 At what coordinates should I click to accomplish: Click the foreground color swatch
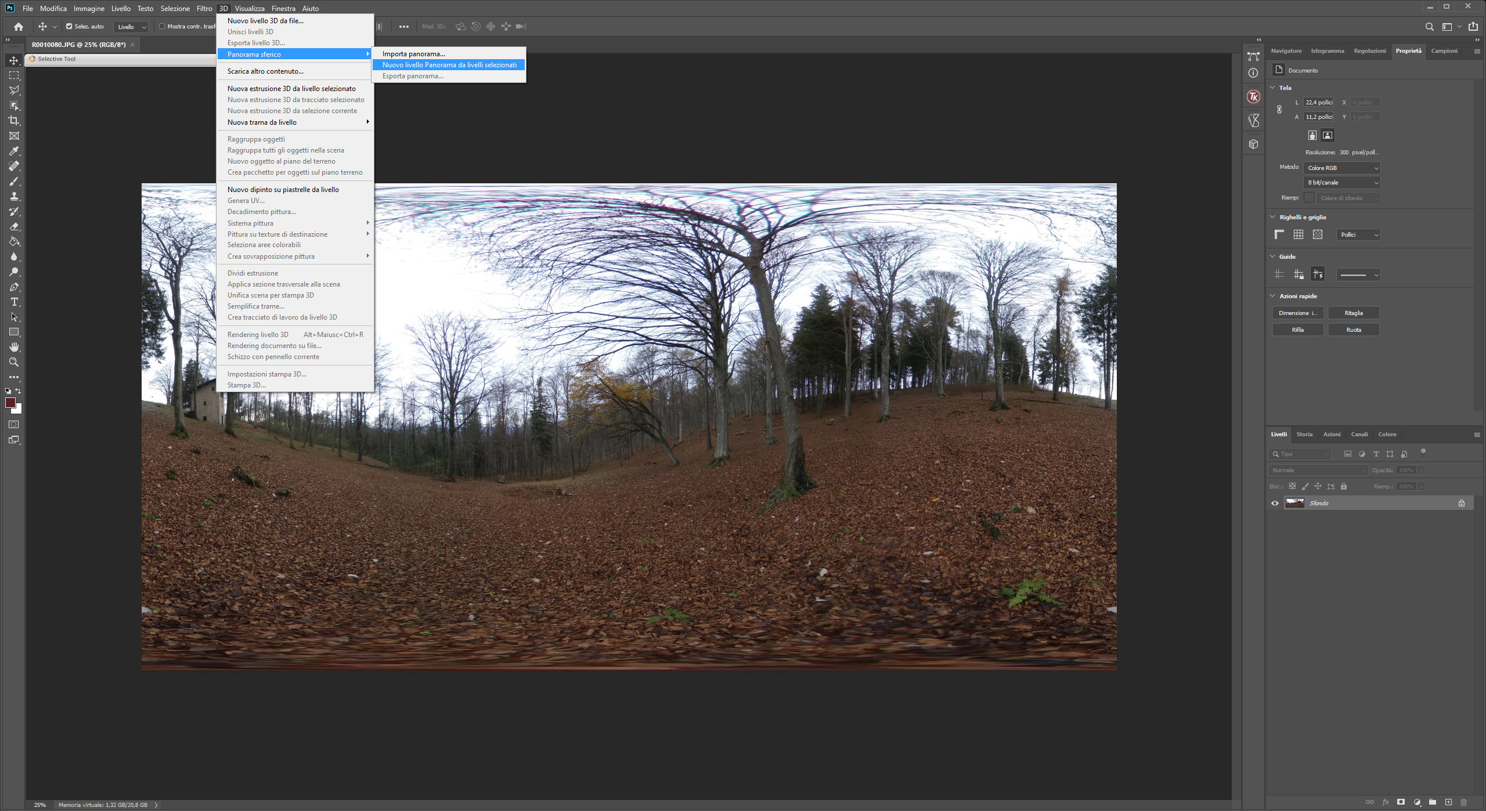coord(10,403)
